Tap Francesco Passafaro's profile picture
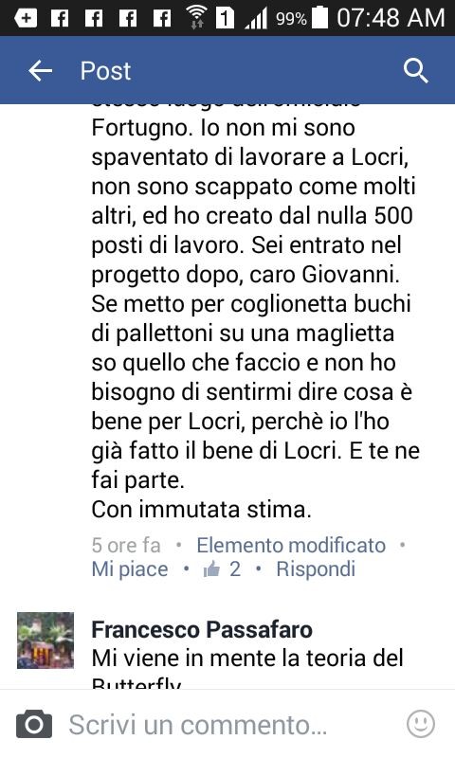Image resolution: width=455 pixels, height=758 pixels. click(45, 641)
